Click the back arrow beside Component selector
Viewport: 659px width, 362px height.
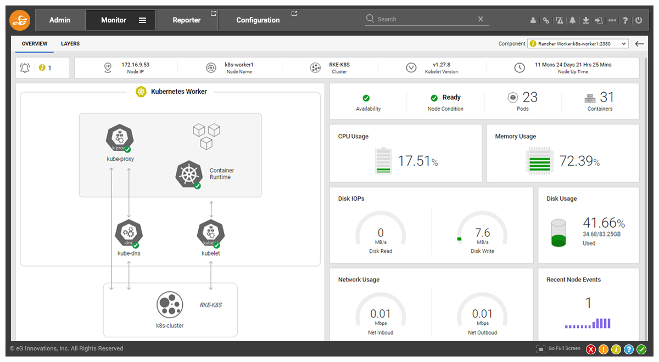tap(639, 44)
